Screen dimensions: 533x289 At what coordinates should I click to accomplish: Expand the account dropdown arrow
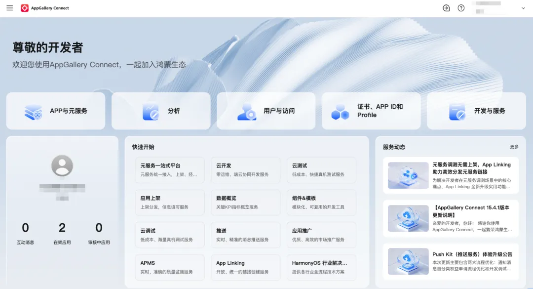coord(523,8)
